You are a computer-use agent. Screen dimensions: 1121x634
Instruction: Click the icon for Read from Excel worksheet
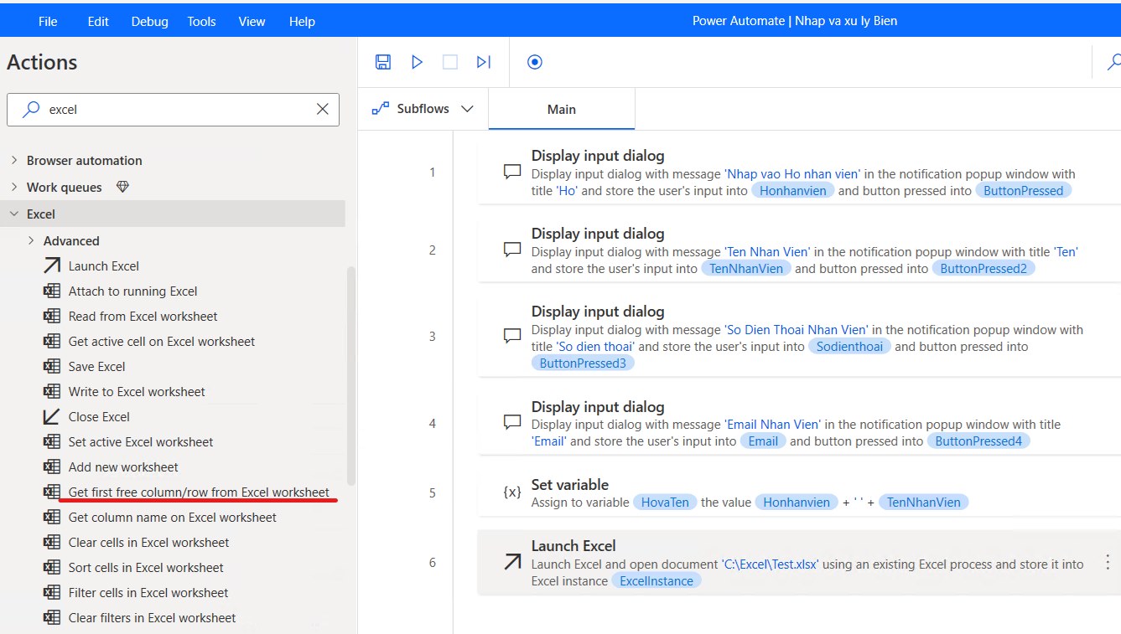click(52, 316)
